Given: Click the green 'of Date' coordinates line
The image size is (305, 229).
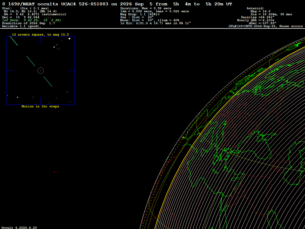Looking at the screenshot, I should pyautogui.click(x=32, y=20).
